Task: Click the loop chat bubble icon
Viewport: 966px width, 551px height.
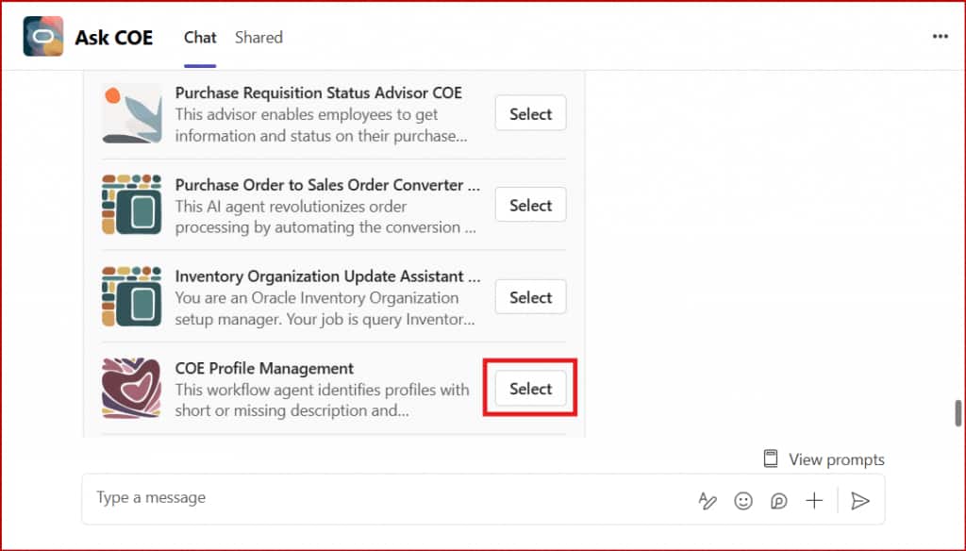Action: 778,501
